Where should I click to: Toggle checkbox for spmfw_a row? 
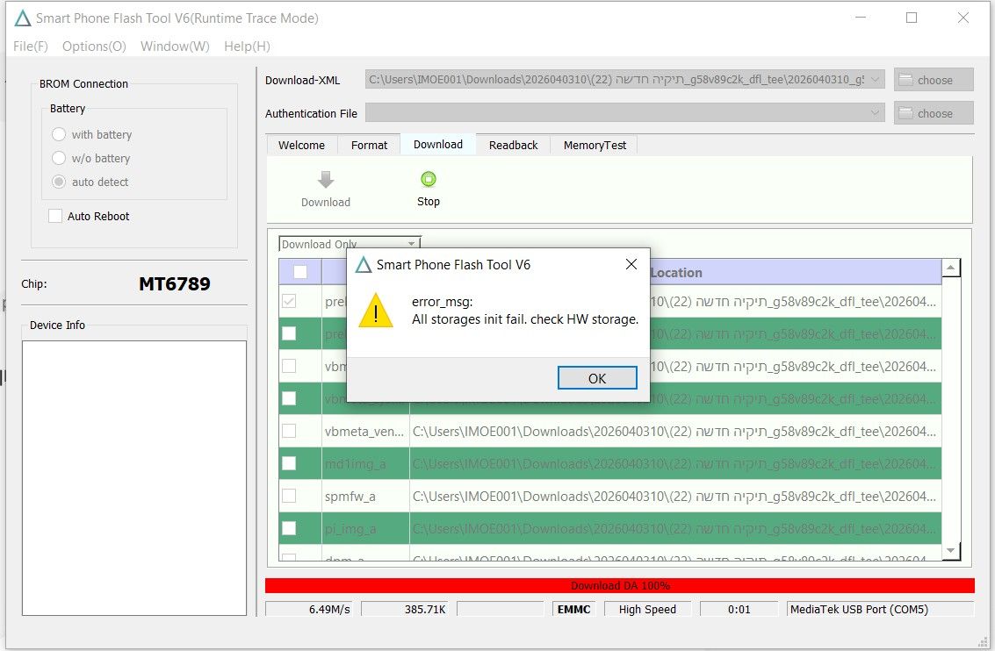289,496
